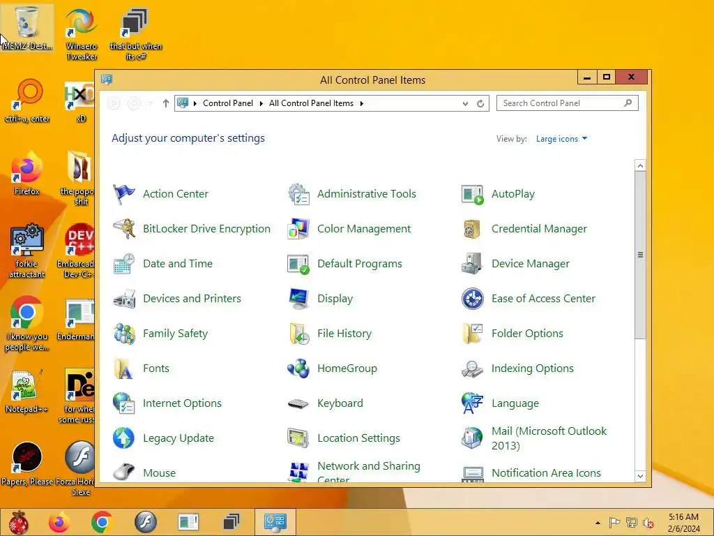
Task: Open Chrome from the taskbar
Action: click(x=102, y=522)
